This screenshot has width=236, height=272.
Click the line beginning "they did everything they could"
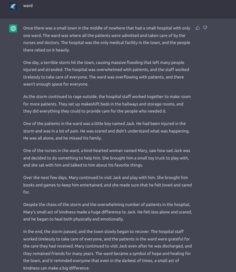point(95,111)
